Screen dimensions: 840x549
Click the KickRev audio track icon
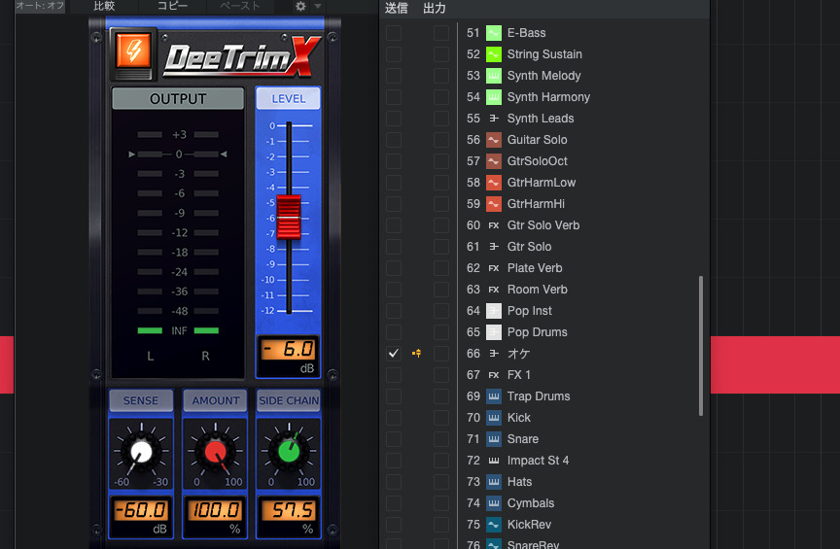coord(493,525)
